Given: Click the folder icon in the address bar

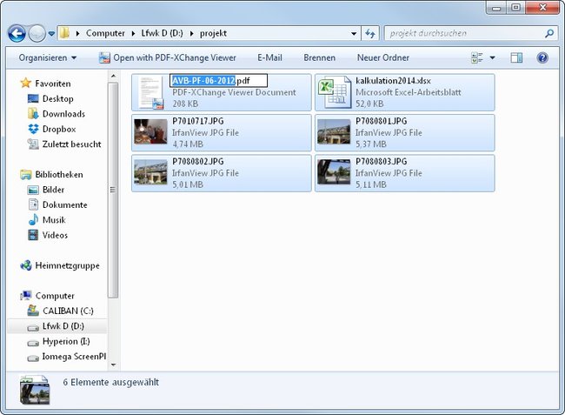Looking at the screenshot, I should (x=64, y=33).
